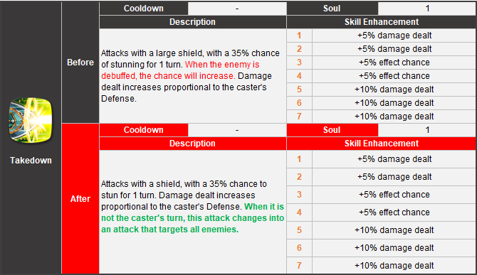
Task: Click the red text about debuffed enemy
Action: click(180, 70)
